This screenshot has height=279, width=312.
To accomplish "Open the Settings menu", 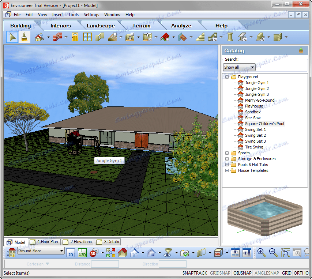I will click(x=91, y=15).
